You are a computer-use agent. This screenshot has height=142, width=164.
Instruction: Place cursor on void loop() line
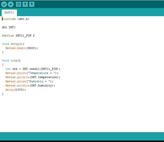11,61
